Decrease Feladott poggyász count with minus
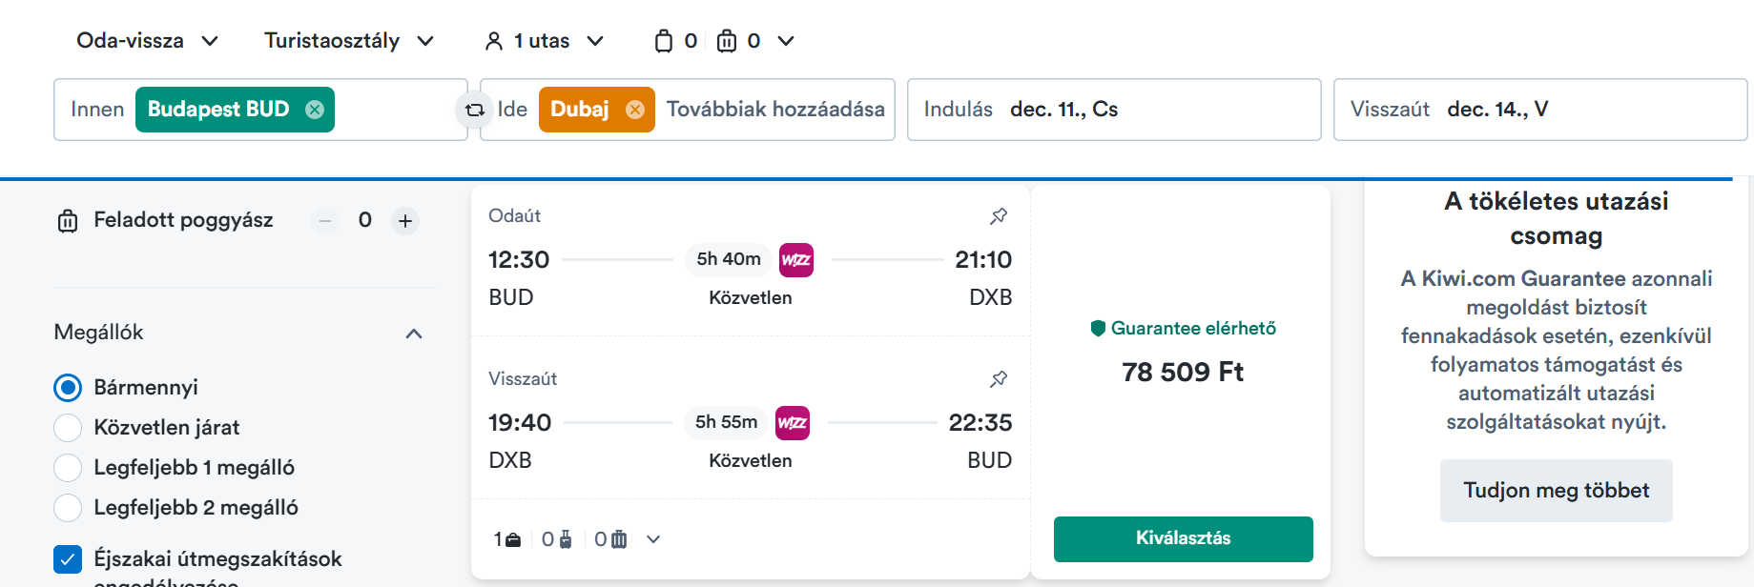The width and height of the screenshot is (1754, 587). 325,221
